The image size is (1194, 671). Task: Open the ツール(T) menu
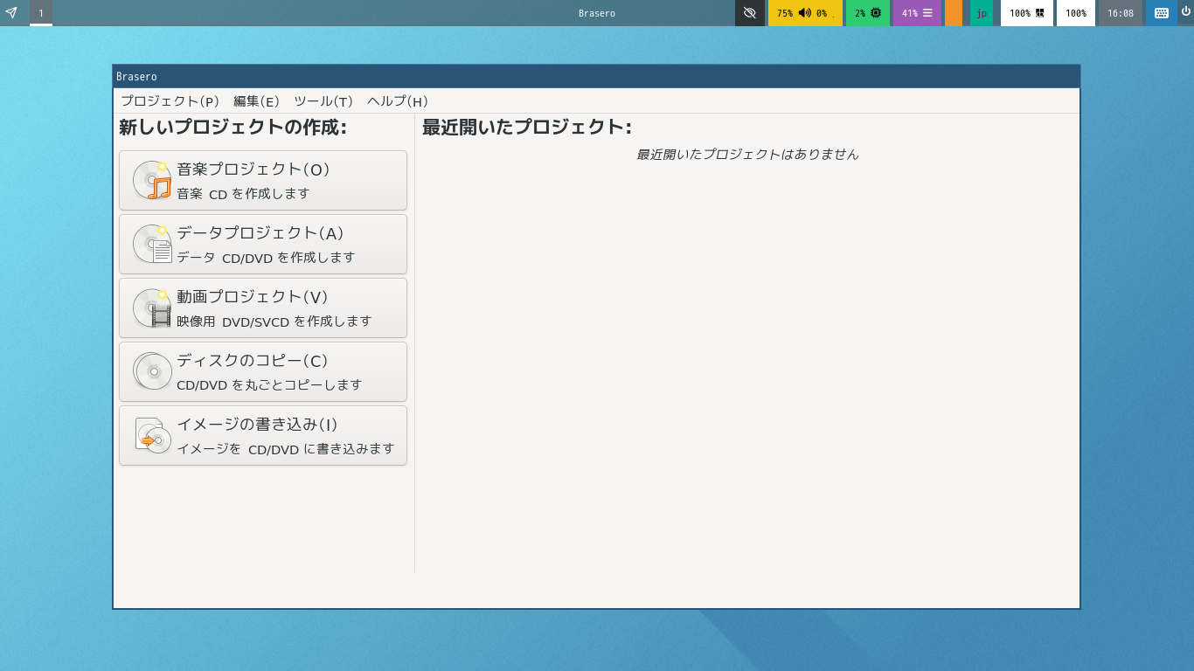(x=323, y=100)
